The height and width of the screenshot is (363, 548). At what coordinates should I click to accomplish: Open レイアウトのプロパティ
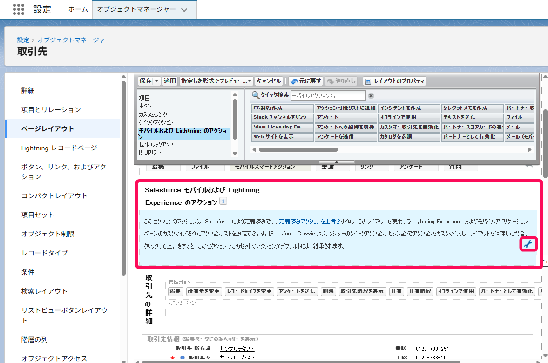pyautogui.click(x=394, y=81)
